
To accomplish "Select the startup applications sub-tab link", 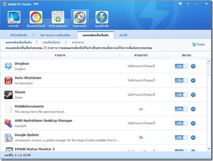I will tap(19, 42).
